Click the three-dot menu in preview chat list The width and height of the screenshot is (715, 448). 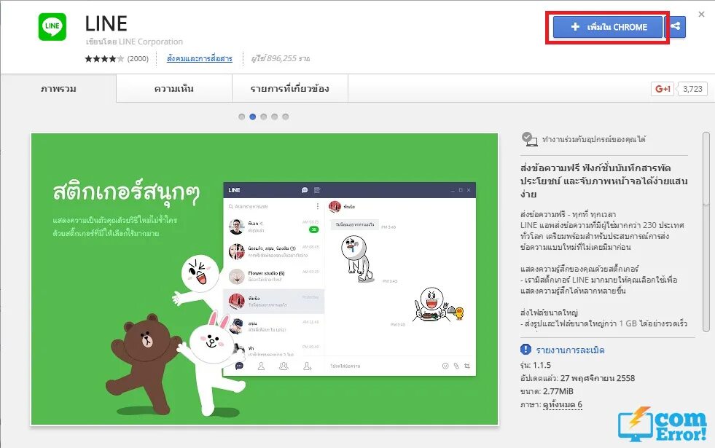click(x=317, y=206)
